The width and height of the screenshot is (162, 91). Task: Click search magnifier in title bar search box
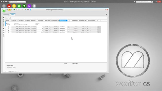(152, 2)
